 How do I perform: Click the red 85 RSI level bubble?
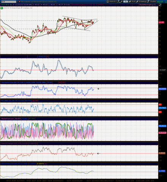[x=160, y=105]
